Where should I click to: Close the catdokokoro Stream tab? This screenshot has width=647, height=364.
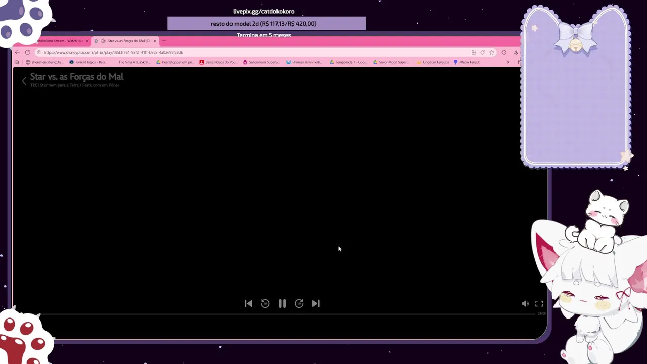tap(87, 41)
